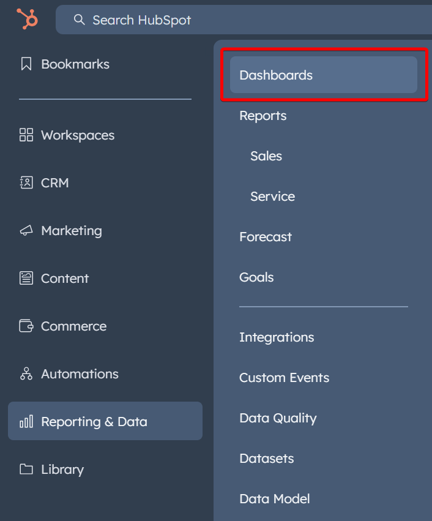Open Datasets from the submenu

(x=267, y=459)
